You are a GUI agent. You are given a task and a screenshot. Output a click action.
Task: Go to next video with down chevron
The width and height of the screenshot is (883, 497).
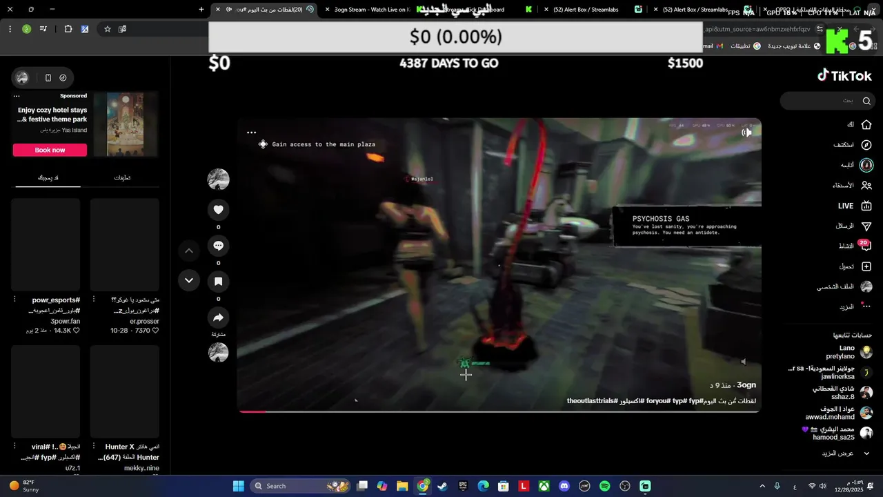pyautogui.click(x=189, y=280)
